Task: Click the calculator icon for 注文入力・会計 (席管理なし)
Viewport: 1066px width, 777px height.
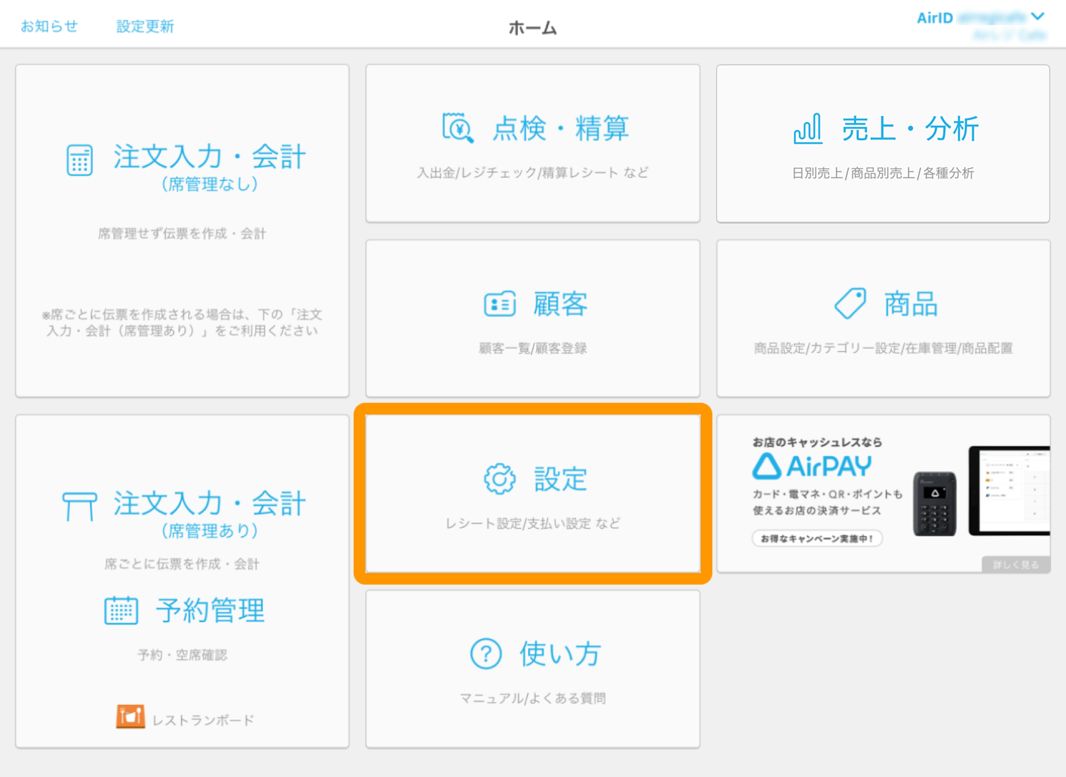Action: (79, 160)
